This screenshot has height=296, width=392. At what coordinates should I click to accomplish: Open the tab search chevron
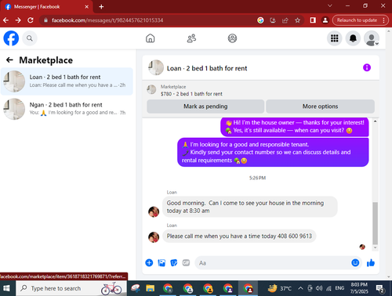330,5
